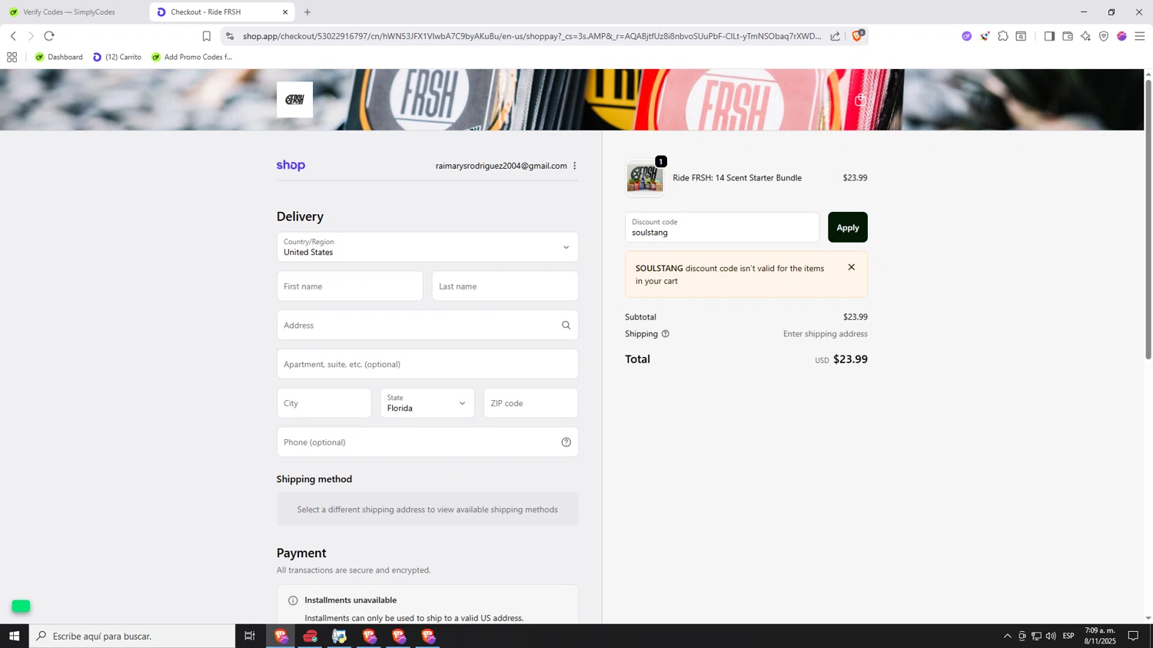Click the City input field
This screenshot has height=648, width=1153.
point(324,403)
